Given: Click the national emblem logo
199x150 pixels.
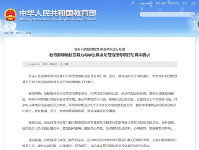Looking at the screenshot, I should [x=10, y=15].
